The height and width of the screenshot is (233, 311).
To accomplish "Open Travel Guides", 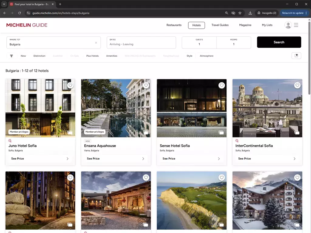I will tap(220, 25).
